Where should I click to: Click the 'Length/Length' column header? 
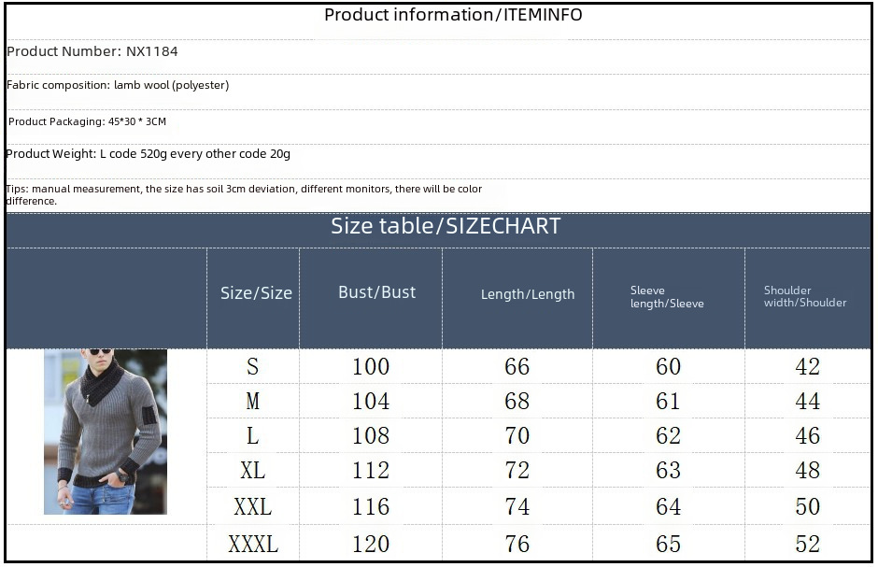pyautogui.click(x=528, y=294)
